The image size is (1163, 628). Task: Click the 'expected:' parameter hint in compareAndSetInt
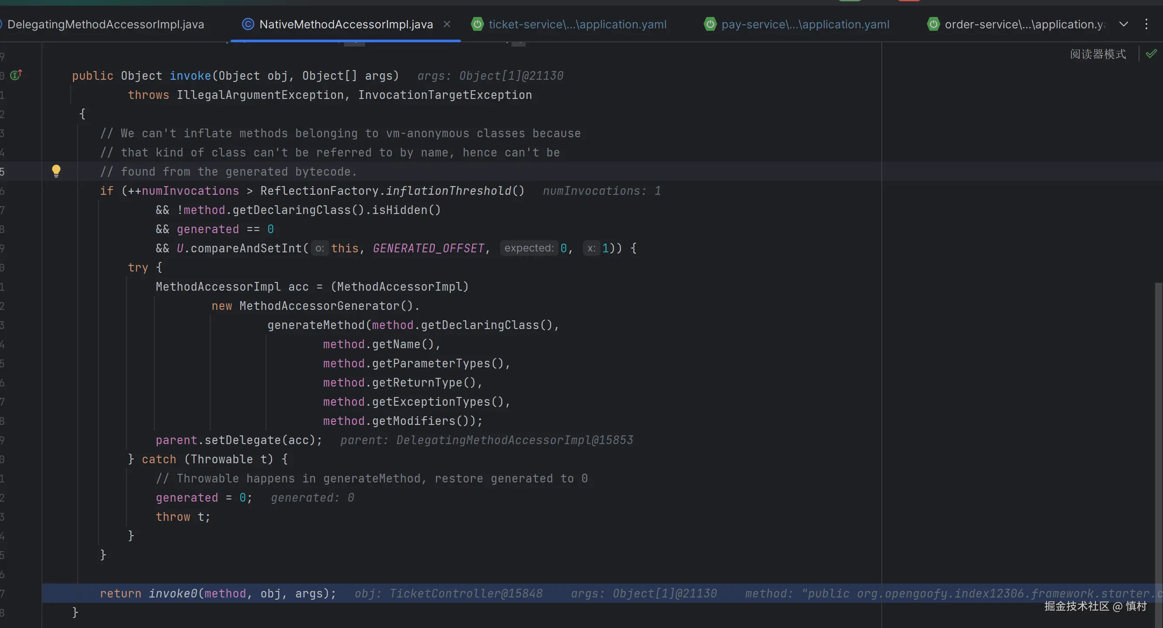pos(529,248)
